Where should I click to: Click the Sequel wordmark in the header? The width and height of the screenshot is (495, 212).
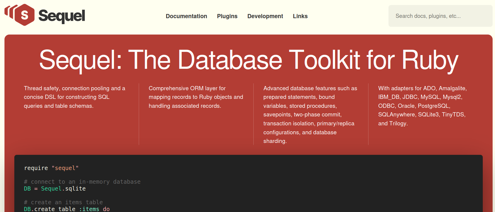click(x=62, y=16)
